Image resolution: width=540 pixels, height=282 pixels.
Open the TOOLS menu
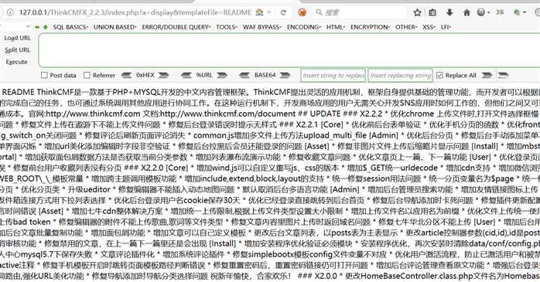pos(226,27)
